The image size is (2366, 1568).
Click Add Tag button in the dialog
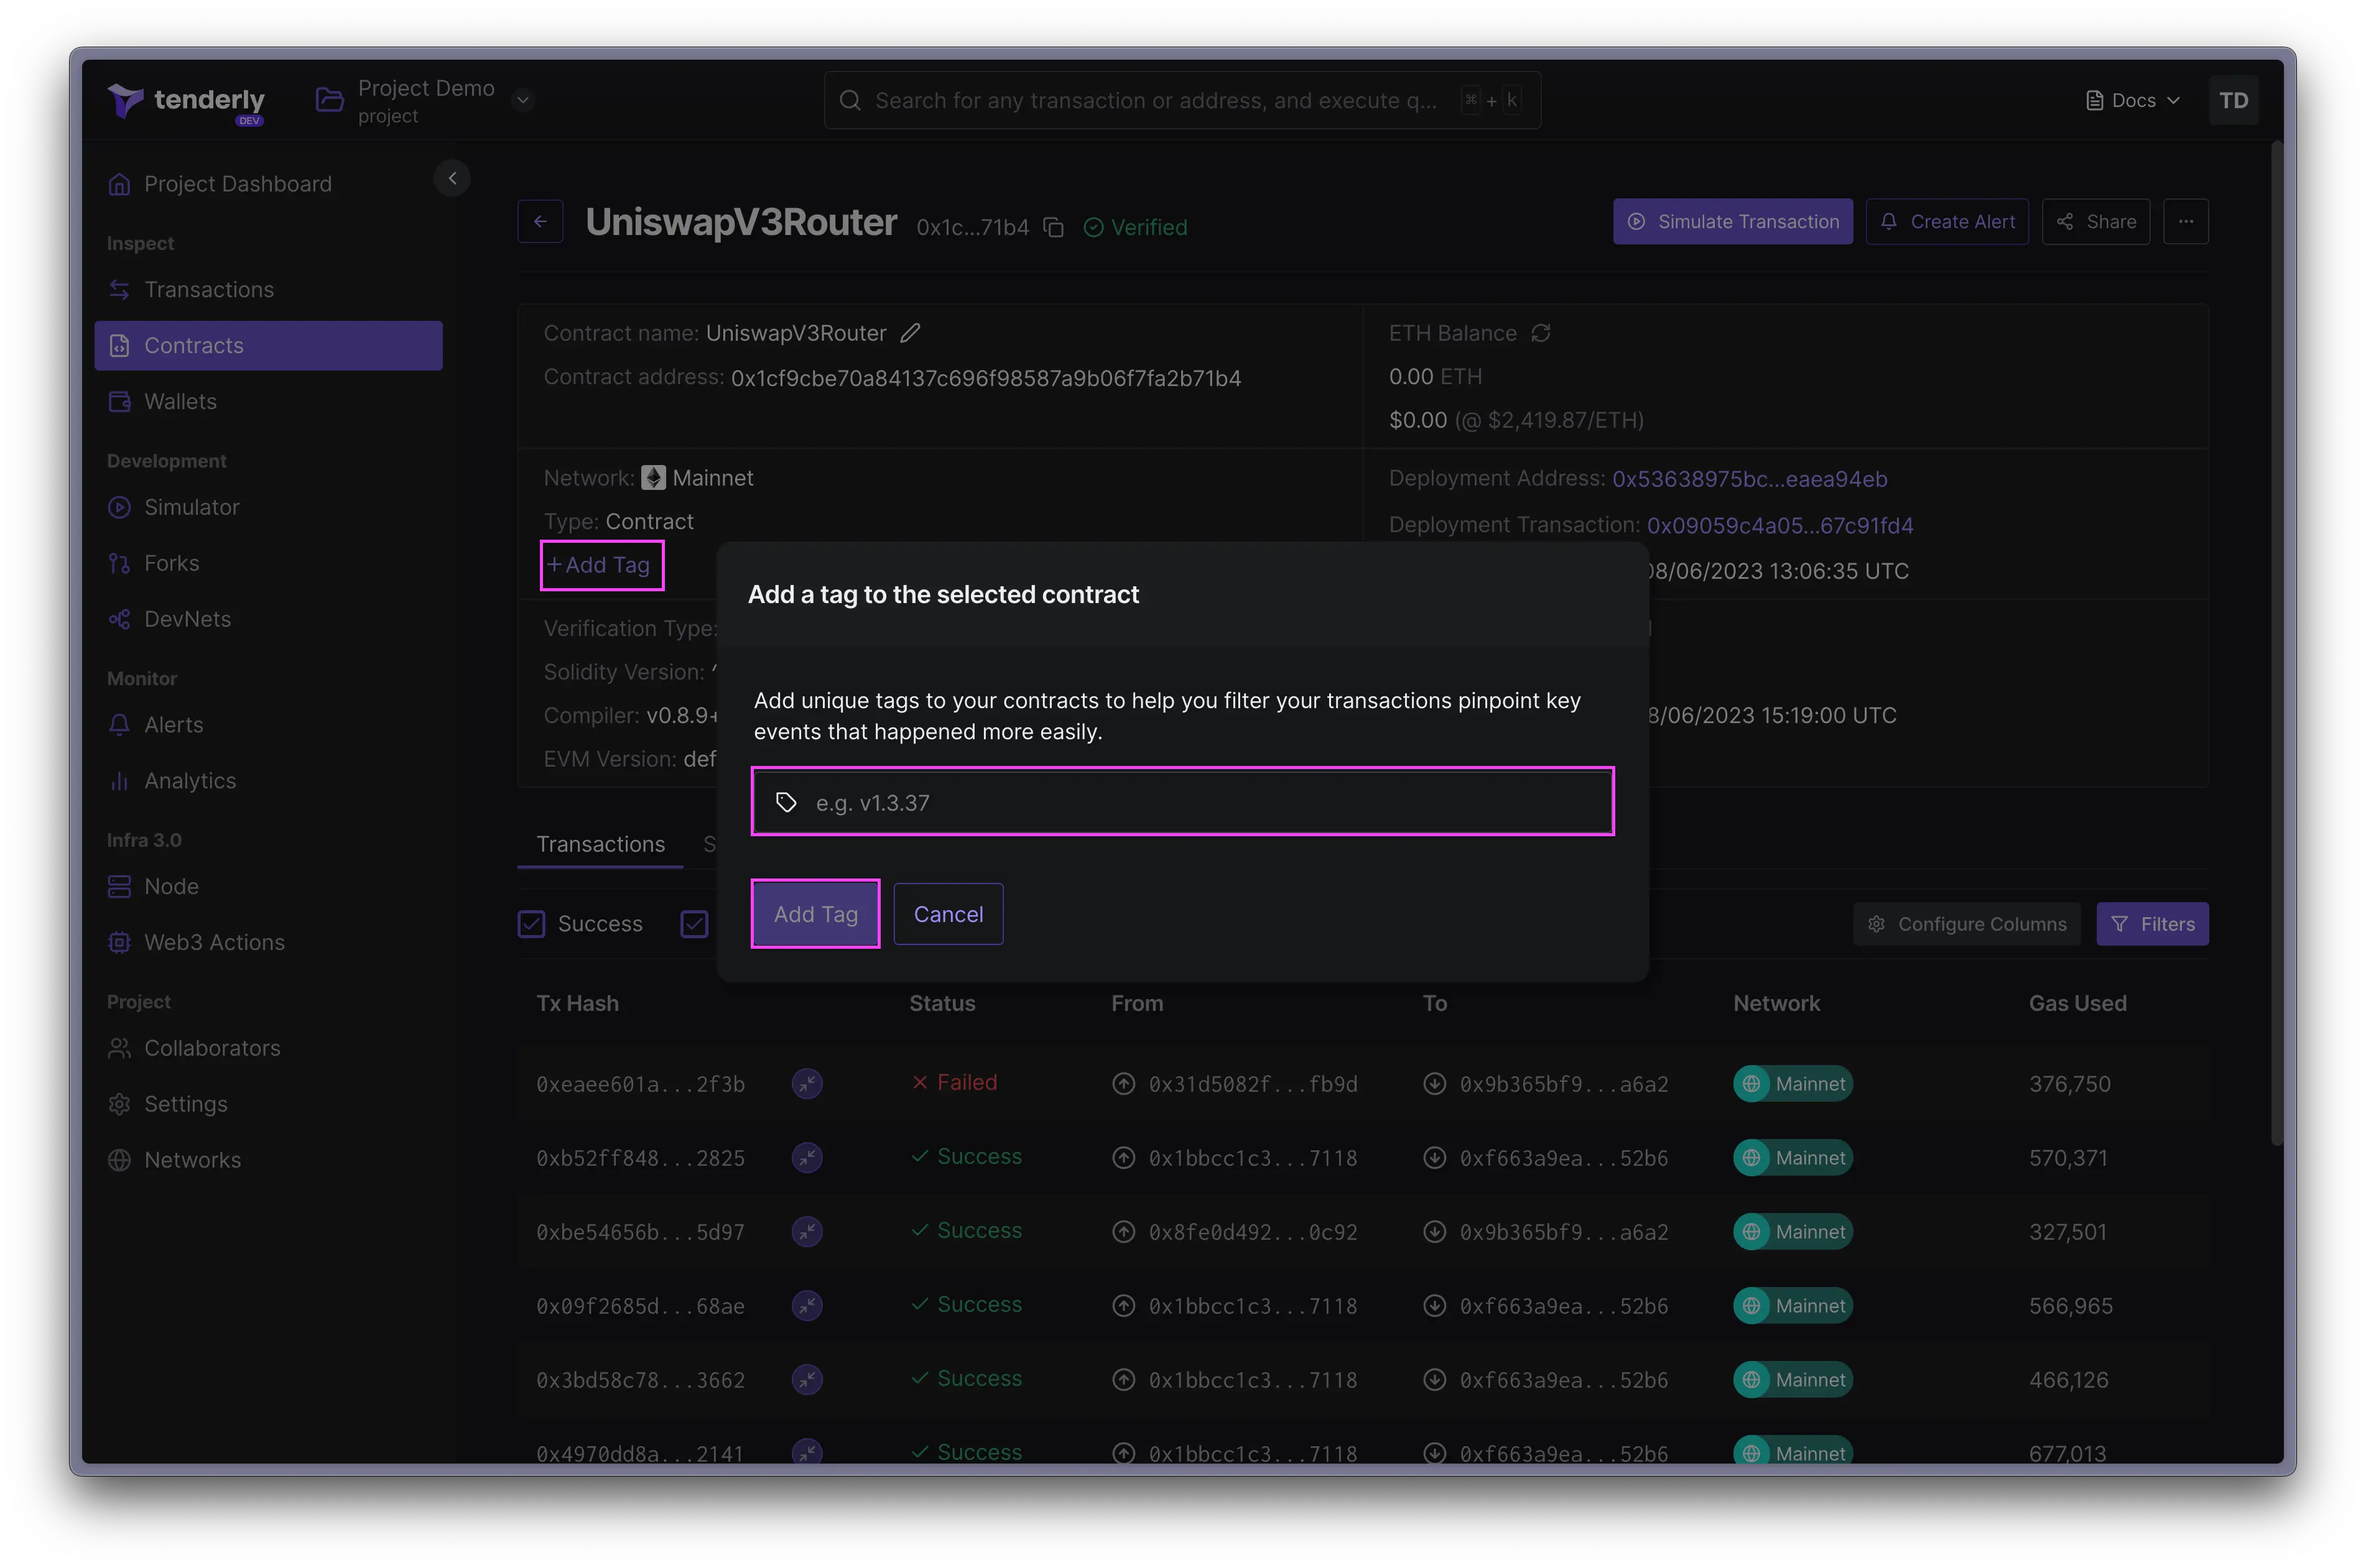coord(815,914)
